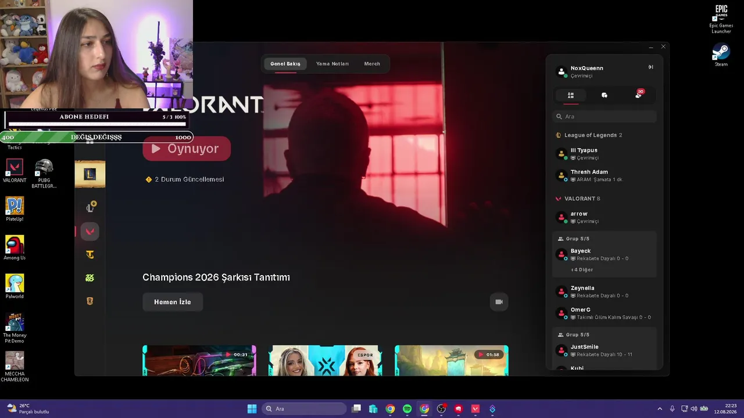Open Task View on the taskbar
Screen dimensions: 744x418
[356, 409]
